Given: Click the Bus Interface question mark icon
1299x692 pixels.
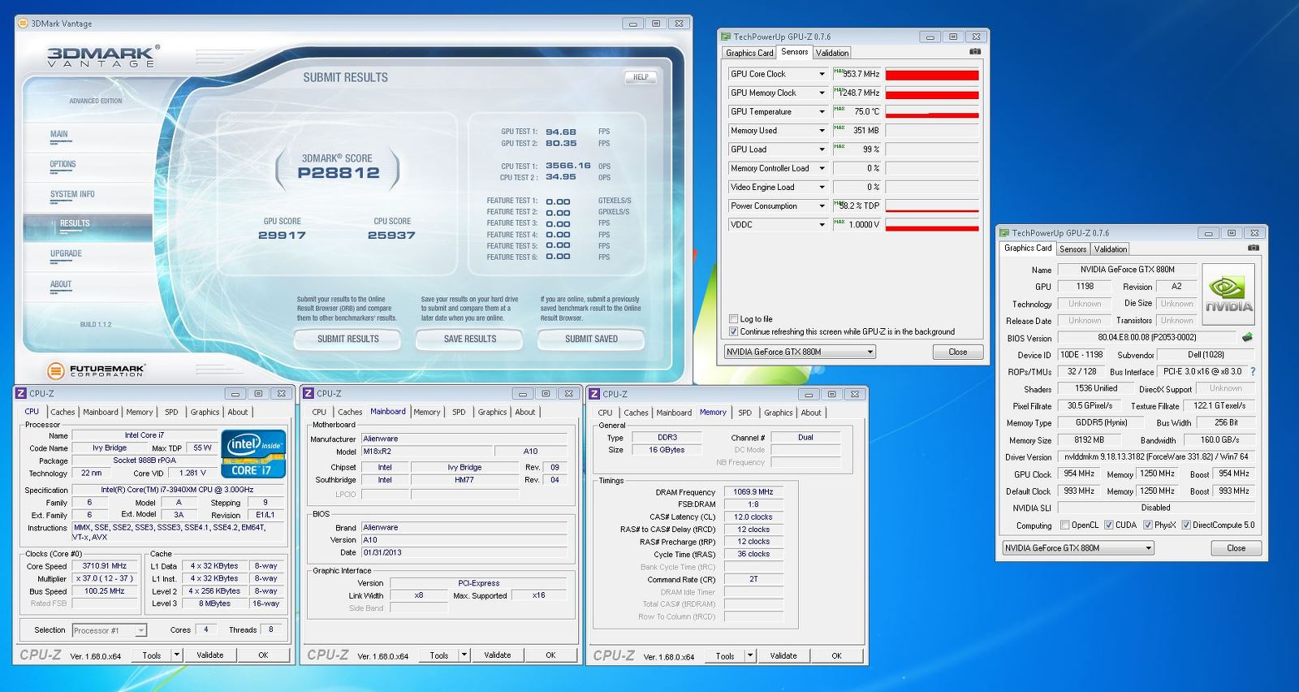Looking at the screenshot, I should click(1253, 371).
